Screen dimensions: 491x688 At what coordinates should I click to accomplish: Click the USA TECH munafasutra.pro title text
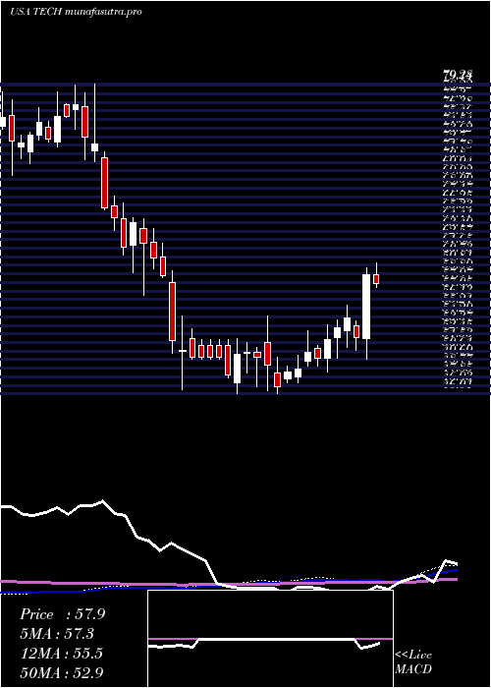(x=76, y=12)
